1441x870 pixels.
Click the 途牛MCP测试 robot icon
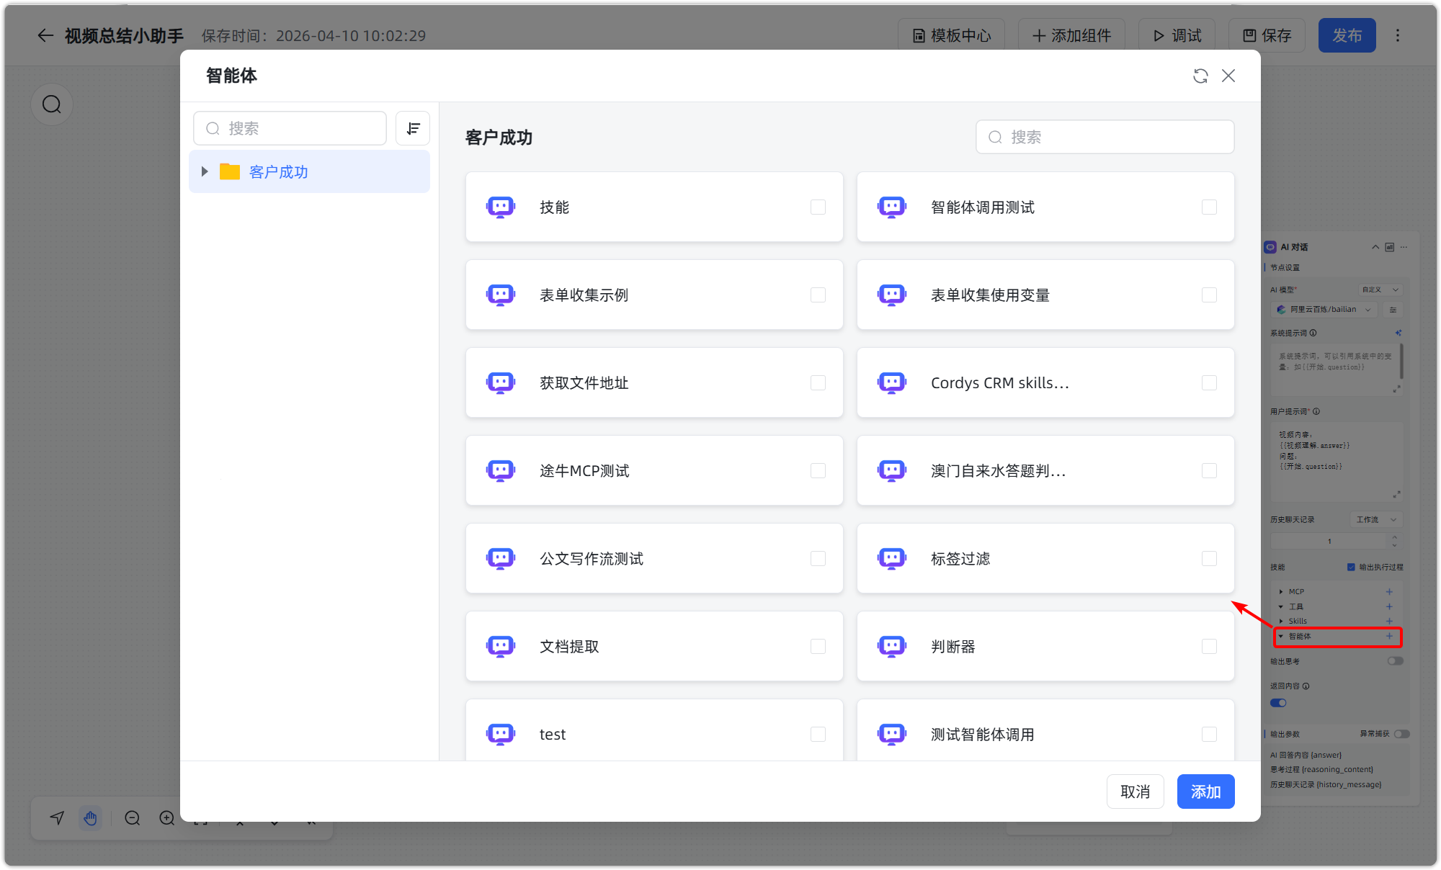(x=501, y=471)
